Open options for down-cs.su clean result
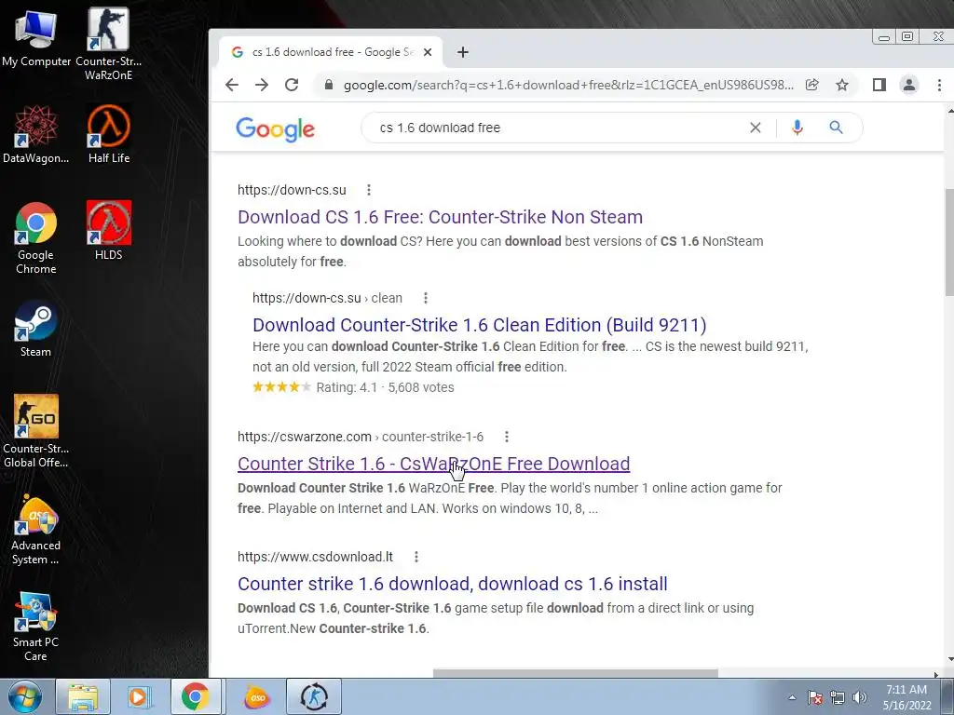 point(425,298)
